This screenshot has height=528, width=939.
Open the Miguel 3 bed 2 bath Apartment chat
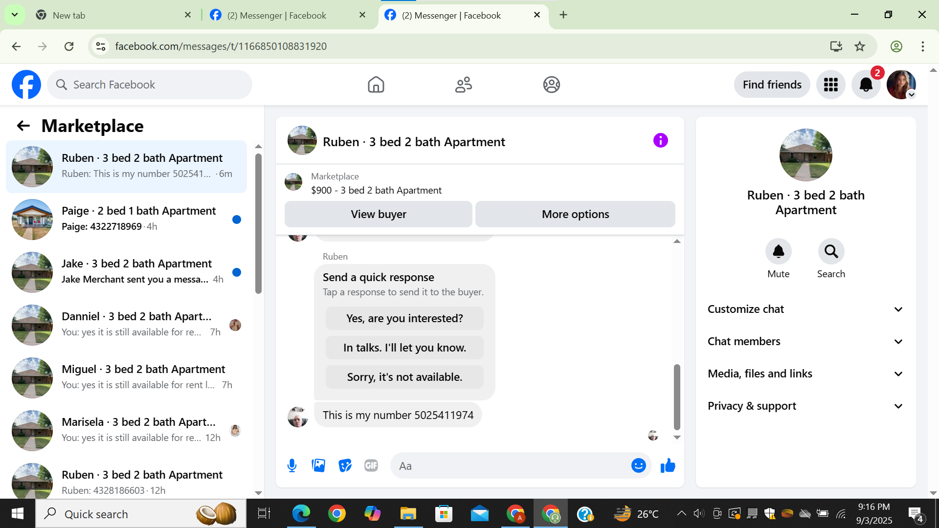point(126,378)
